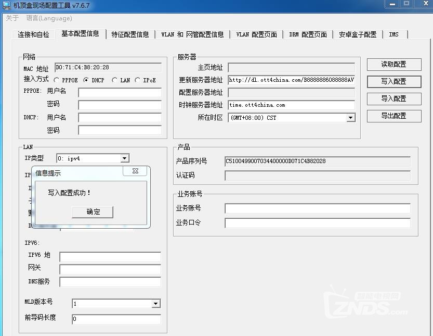Focus the DHCP 用户名 field

(120, 118)
